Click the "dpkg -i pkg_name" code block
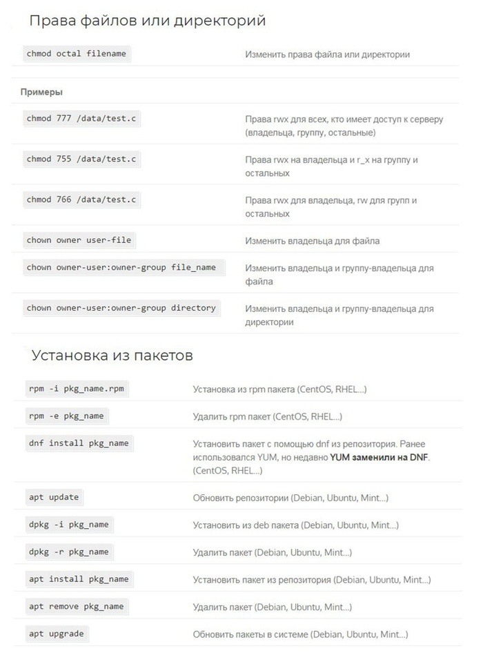Image resolution: width=483 pixels, height=660 pixels. tap(69, 525)
